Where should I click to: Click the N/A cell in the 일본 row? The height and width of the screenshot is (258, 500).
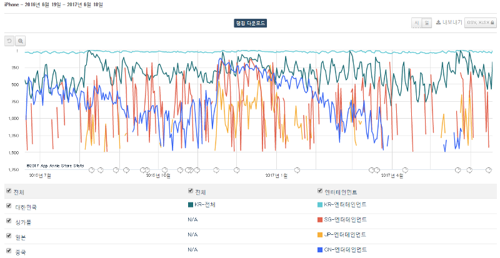pyautogui.click(x=192, y=235)
